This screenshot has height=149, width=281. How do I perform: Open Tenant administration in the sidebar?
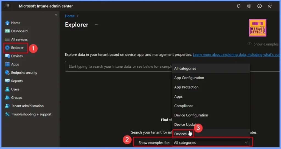27,106
